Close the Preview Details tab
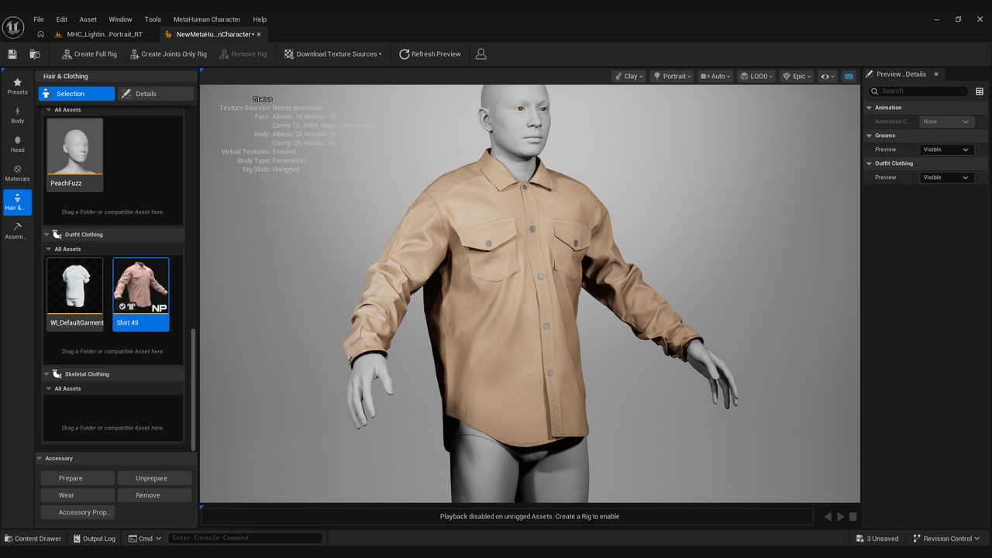 pyautogui.click(x=936, y=74)
